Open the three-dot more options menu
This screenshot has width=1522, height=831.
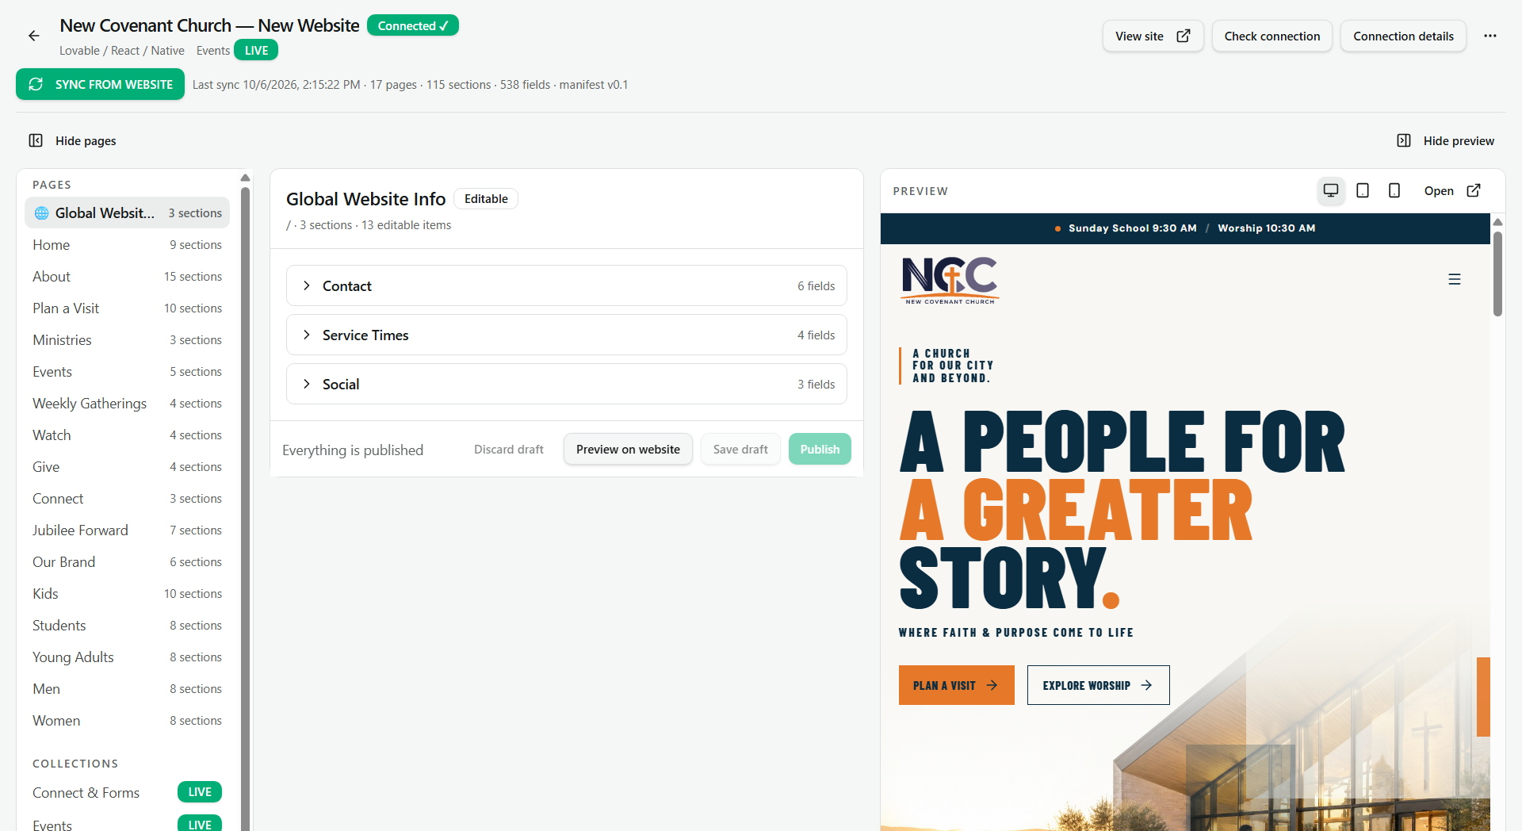1490,36
